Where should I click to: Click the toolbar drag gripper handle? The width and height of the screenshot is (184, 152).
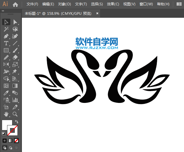tap(10, 14)
